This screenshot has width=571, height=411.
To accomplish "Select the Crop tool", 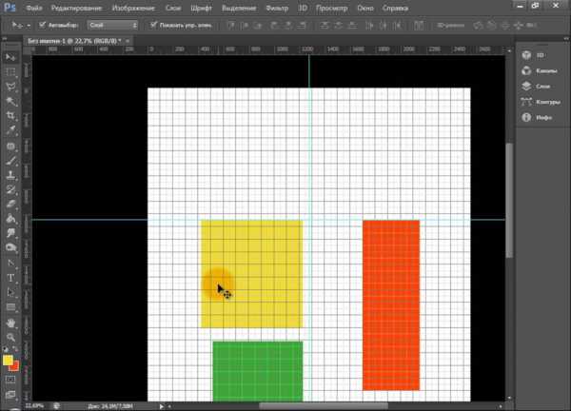I will pos(10,115).
